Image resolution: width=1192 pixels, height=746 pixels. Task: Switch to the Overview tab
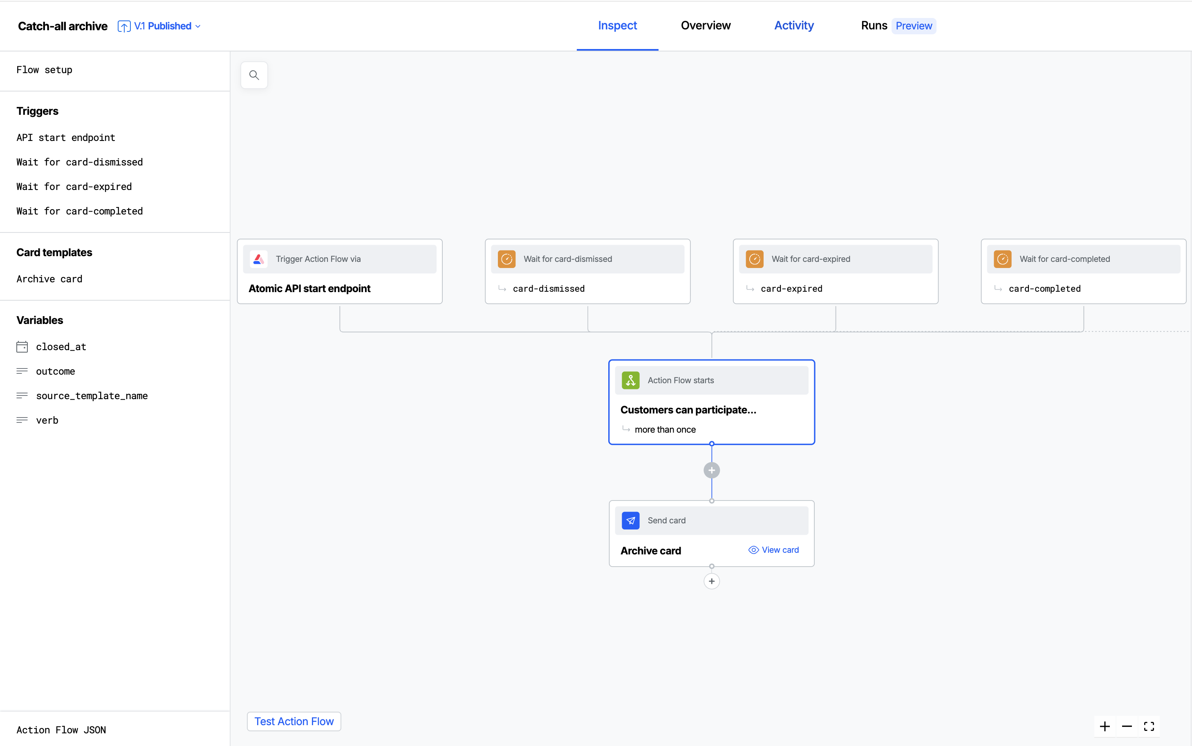(x=705, y=26)
